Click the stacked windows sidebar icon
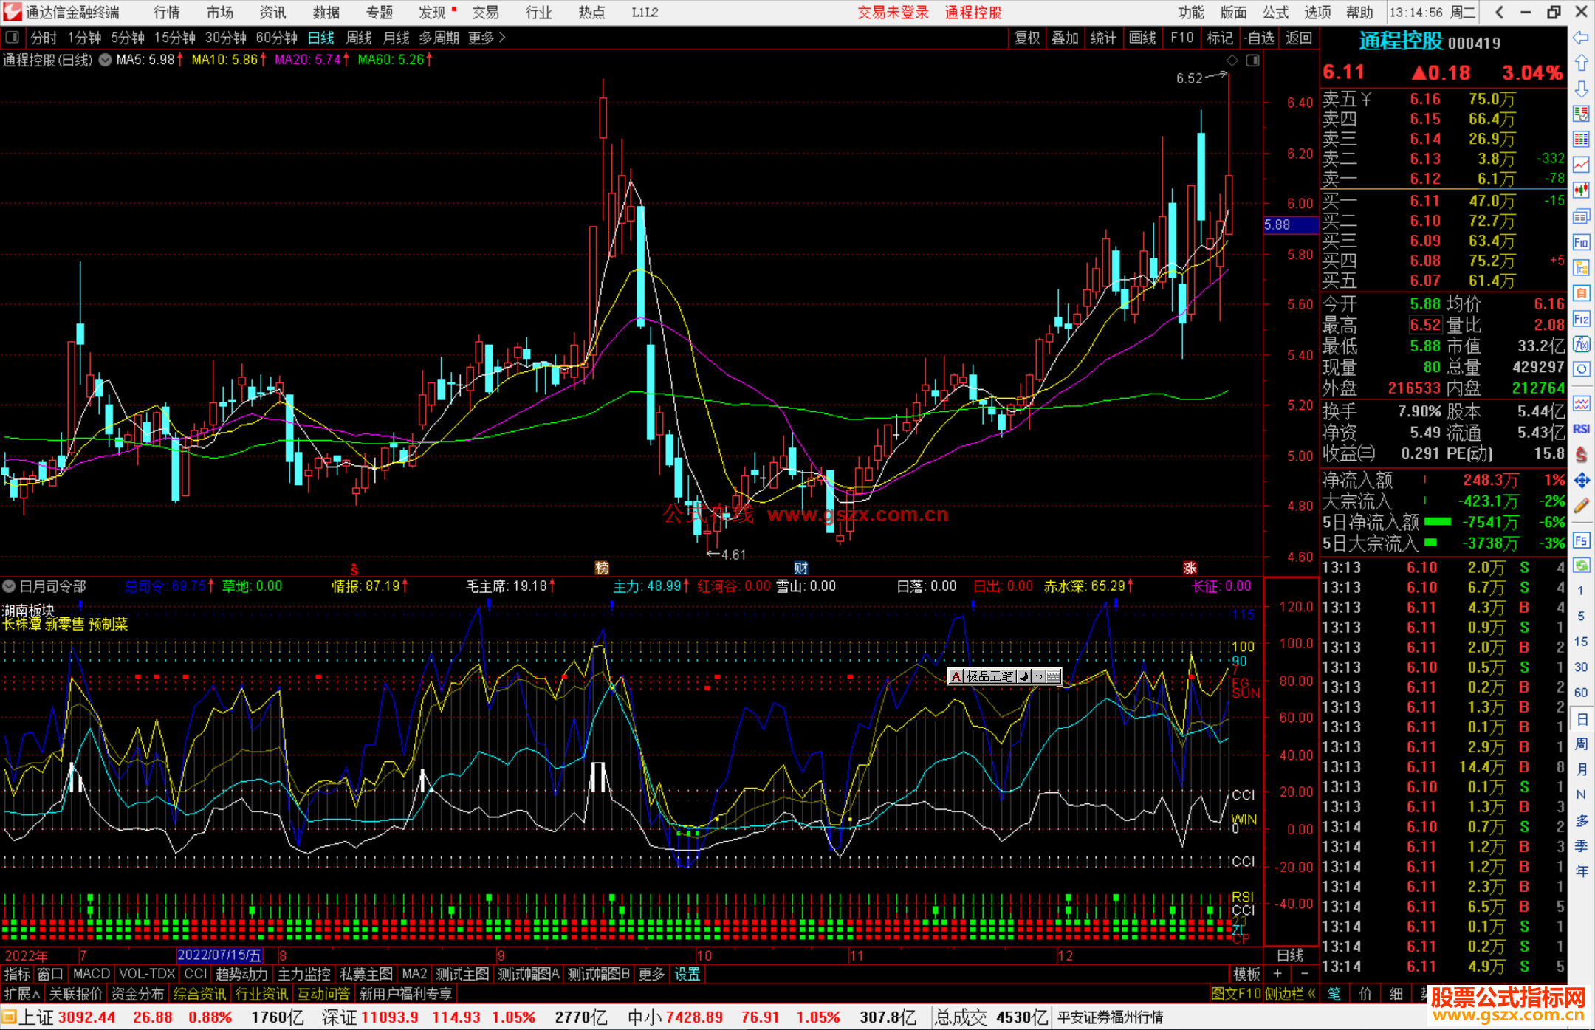1595x1030 pixels. (x=1581, y=216)
